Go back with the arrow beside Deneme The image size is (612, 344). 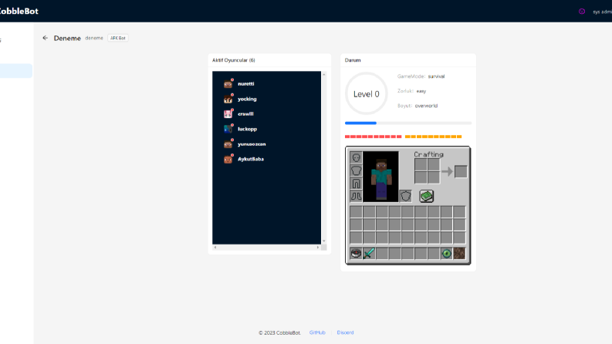pyautogui.click(x=46, y=38)
